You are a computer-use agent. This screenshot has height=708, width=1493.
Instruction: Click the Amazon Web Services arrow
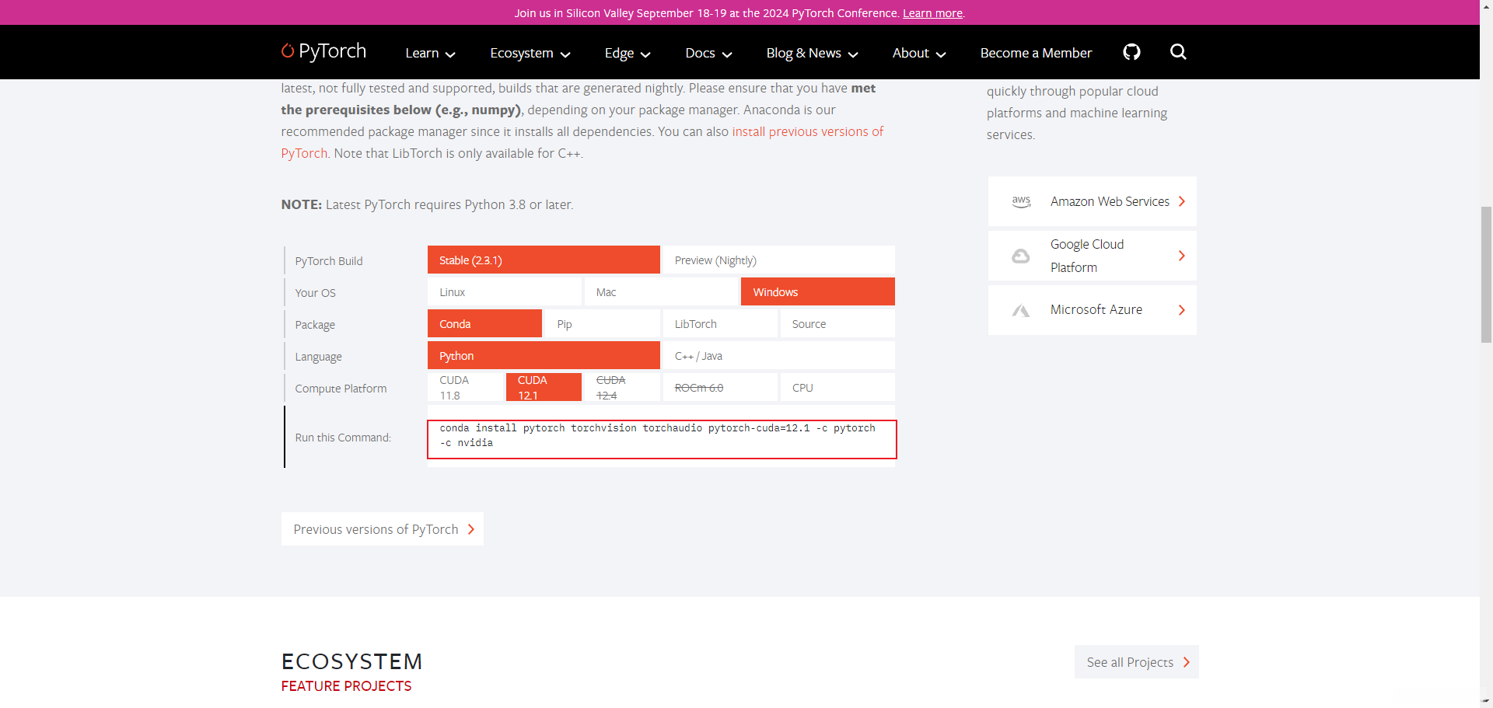(x=1182, y=201)
